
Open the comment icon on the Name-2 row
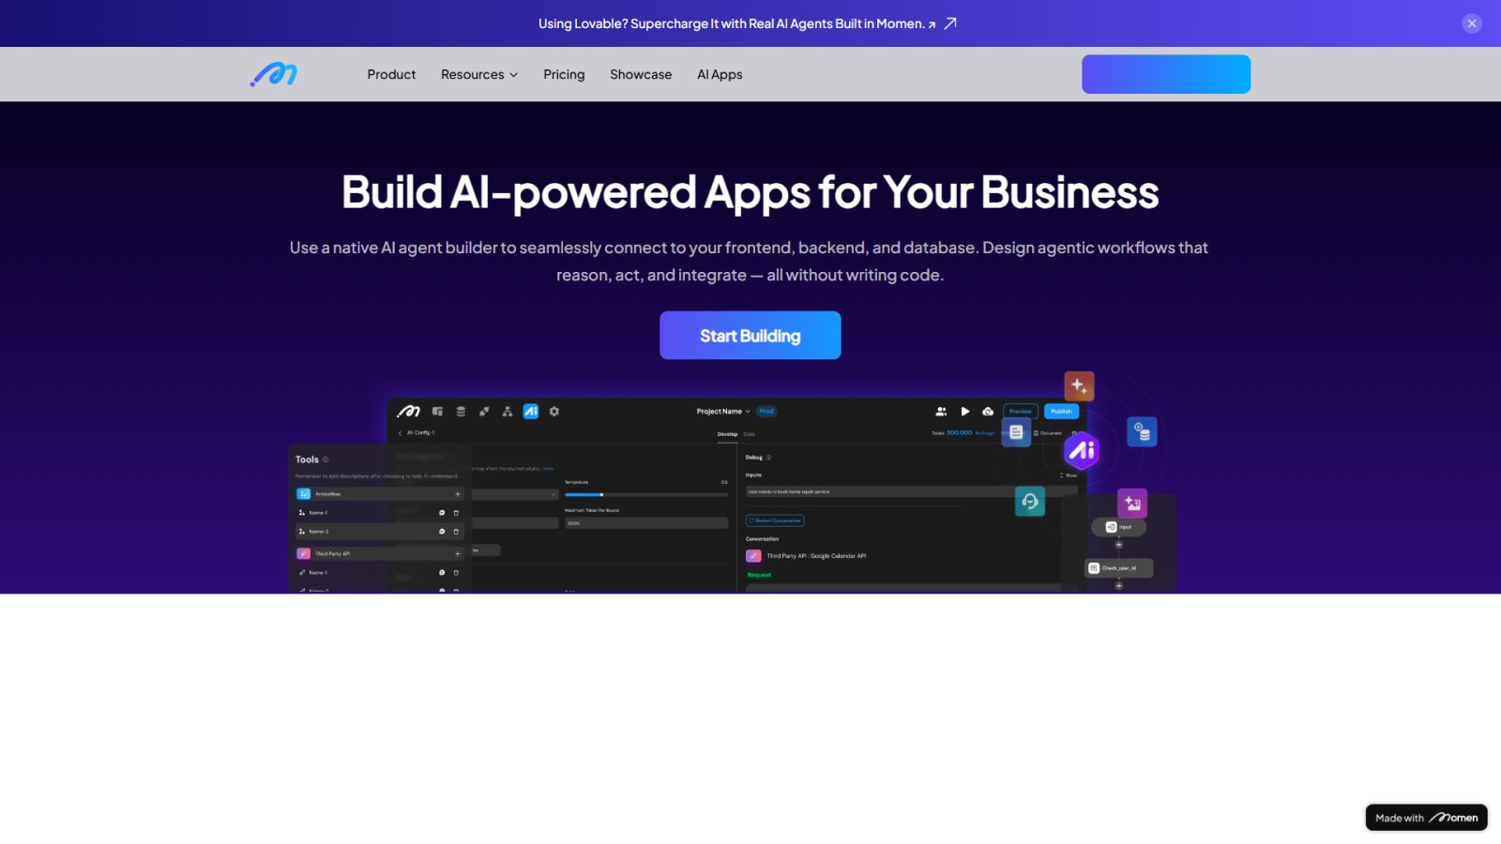(442, 532)
